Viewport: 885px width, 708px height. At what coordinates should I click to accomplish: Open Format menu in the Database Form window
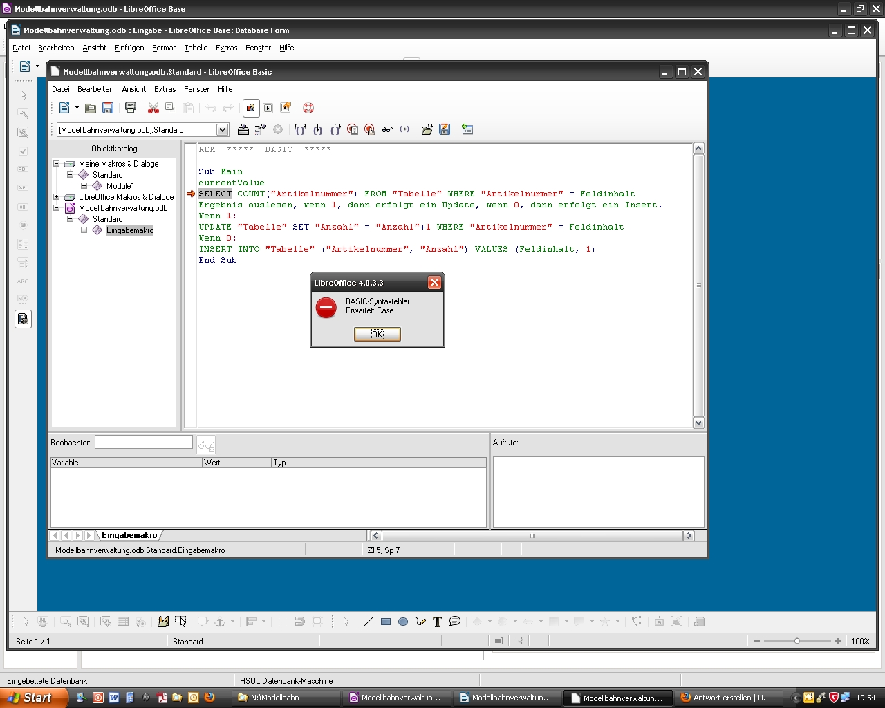(x=164, y=48)
